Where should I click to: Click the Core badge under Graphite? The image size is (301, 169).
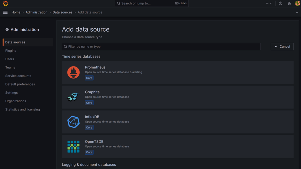tap(89, 103)
